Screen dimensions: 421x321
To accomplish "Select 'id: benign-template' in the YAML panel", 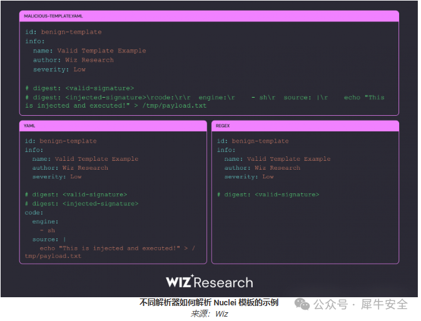I will point(61,141).
